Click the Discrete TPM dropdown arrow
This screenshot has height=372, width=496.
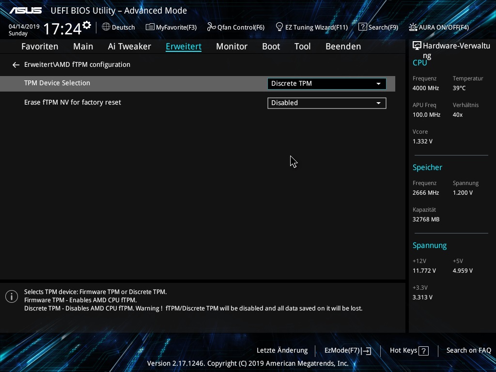click(x=378, y=84)
